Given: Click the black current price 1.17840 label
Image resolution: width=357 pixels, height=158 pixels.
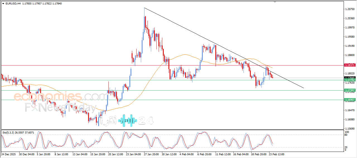Looking at the screenshot, I should point(349,77).
